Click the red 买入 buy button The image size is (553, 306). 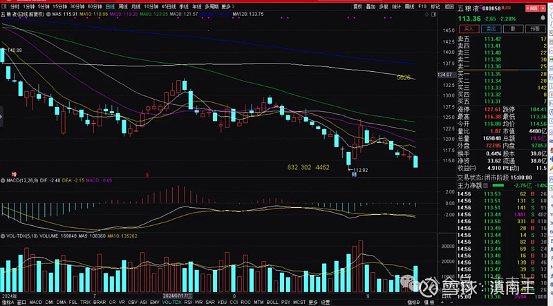(469, 29)
